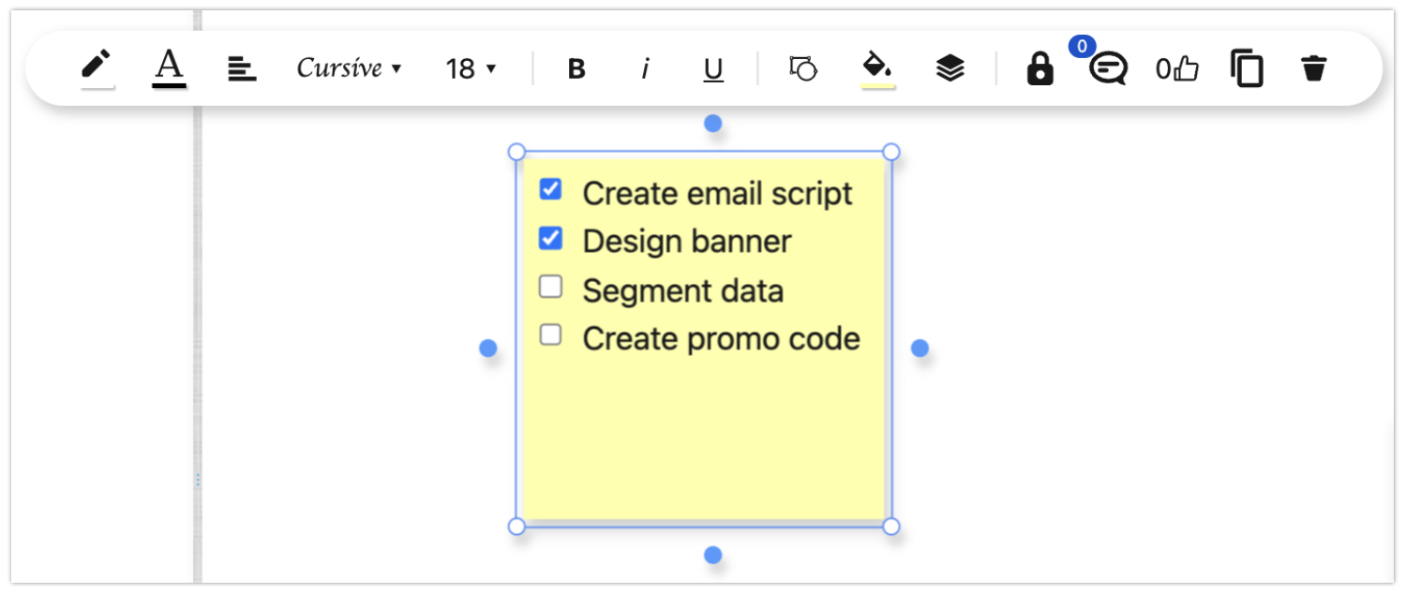Uncheck the Create email script checkbox
The width and height of the screenshot is (1406, 594).
(550, 190)
